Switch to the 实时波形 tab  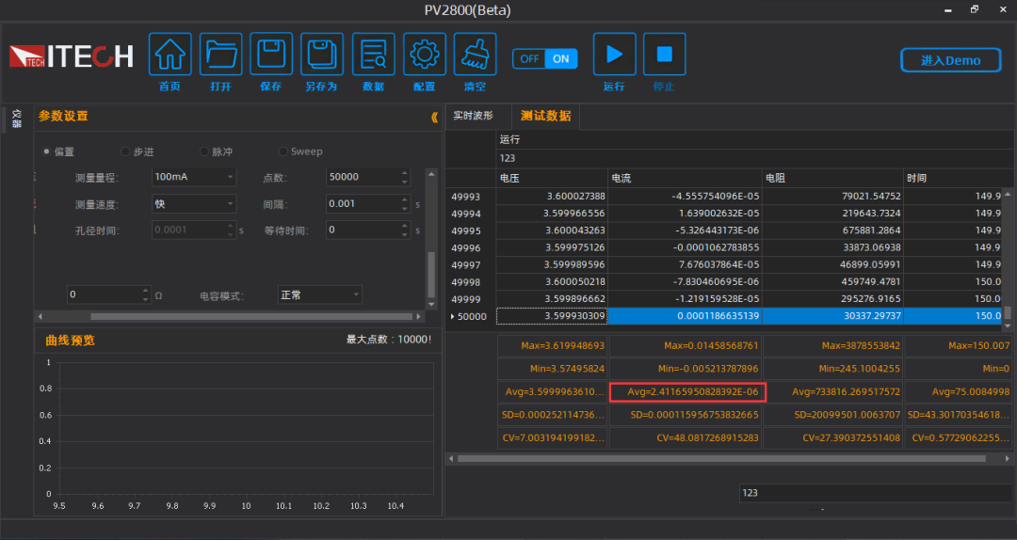[473, 116]
